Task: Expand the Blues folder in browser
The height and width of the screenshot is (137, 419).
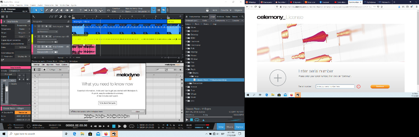Action: click(x=187, y=27)
